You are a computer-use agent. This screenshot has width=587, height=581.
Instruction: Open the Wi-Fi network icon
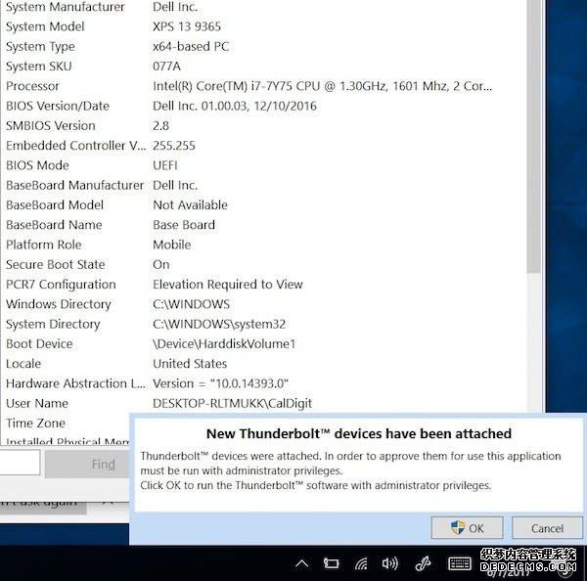361,563
